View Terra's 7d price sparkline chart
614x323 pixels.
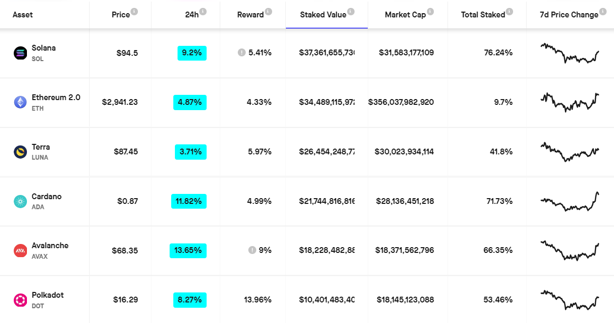[x=570, y=152]
